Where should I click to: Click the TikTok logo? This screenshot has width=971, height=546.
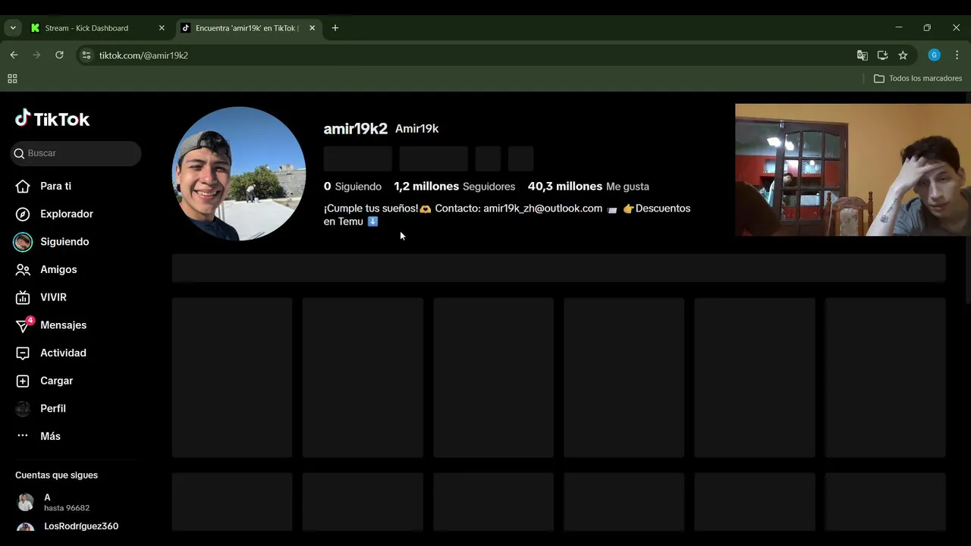pyautogui.click(x=52, y=118)
